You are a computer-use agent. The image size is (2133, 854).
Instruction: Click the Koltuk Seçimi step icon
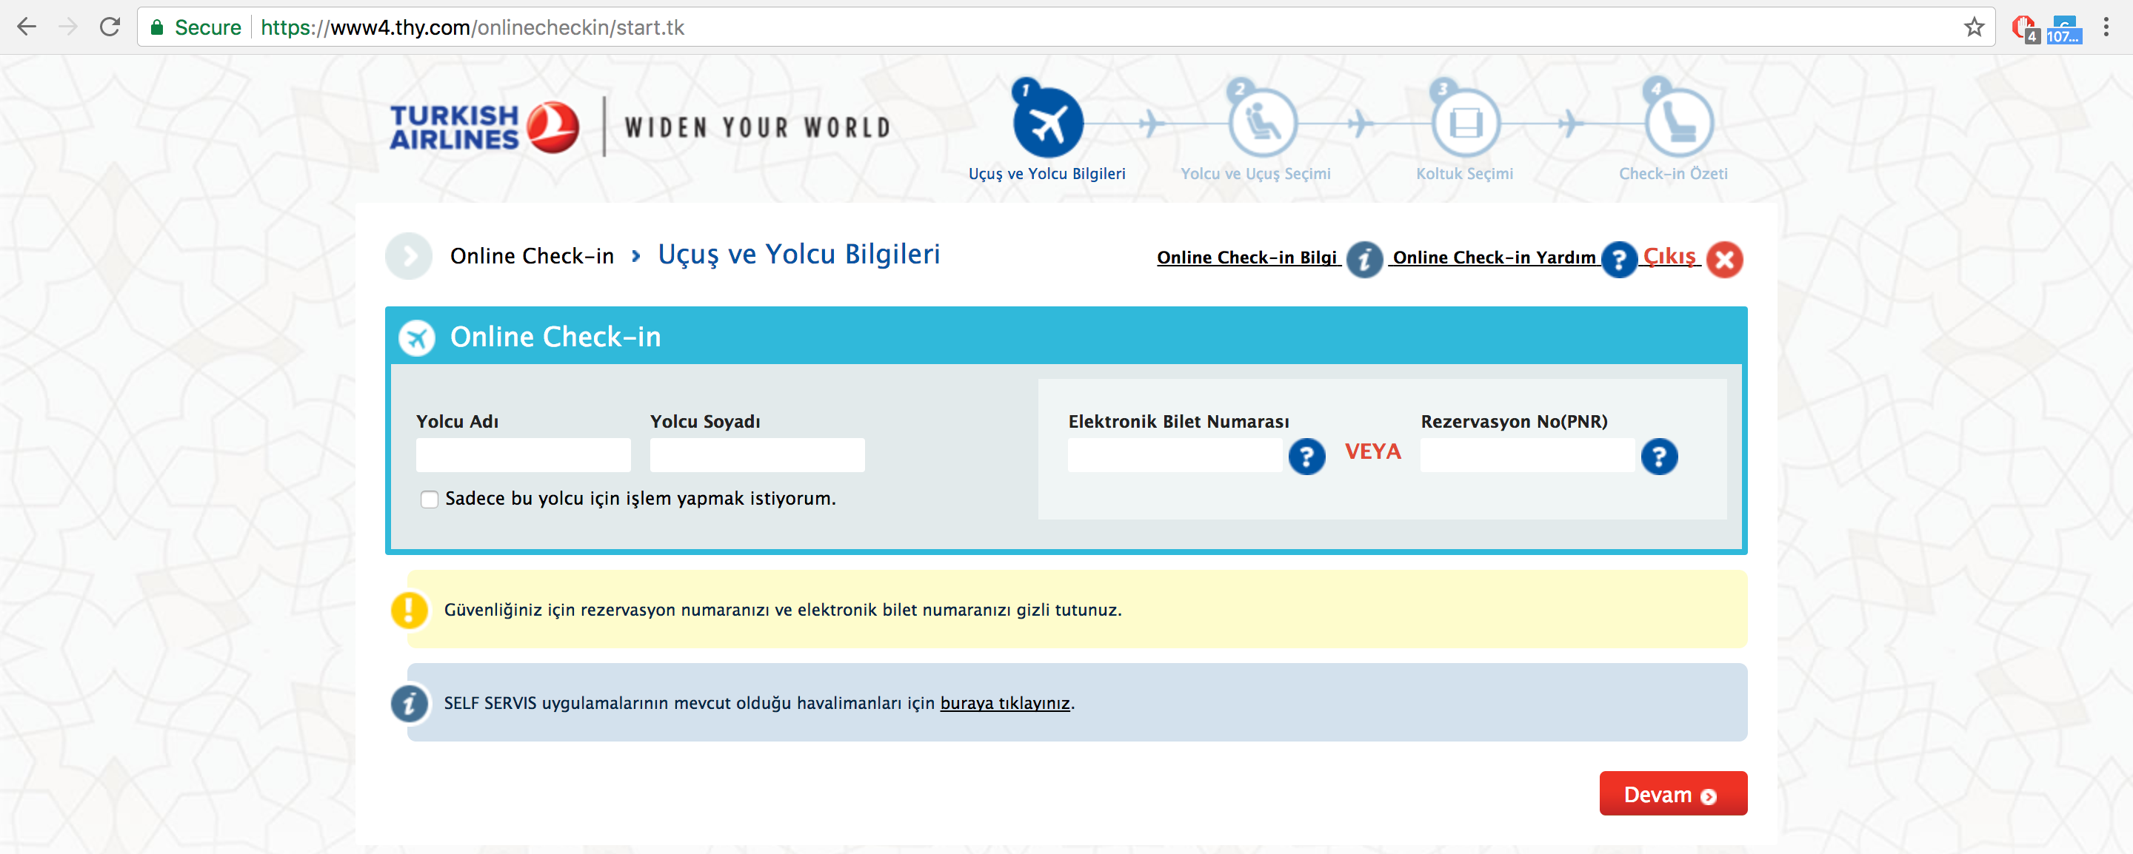click(x=1465, y=124)
